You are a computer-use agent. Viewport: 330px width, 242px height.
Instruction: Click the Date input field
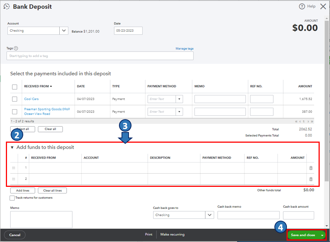[x=128, y=31]
